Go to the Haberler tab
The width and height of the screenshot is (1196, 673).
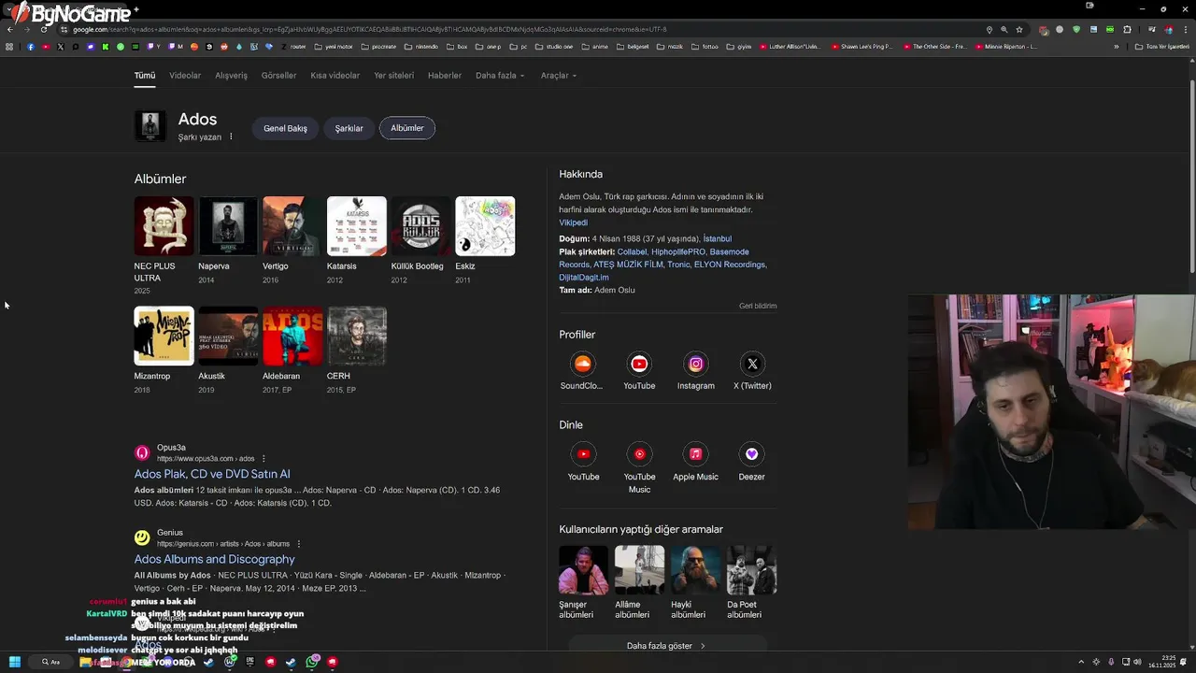click(445, 76)
